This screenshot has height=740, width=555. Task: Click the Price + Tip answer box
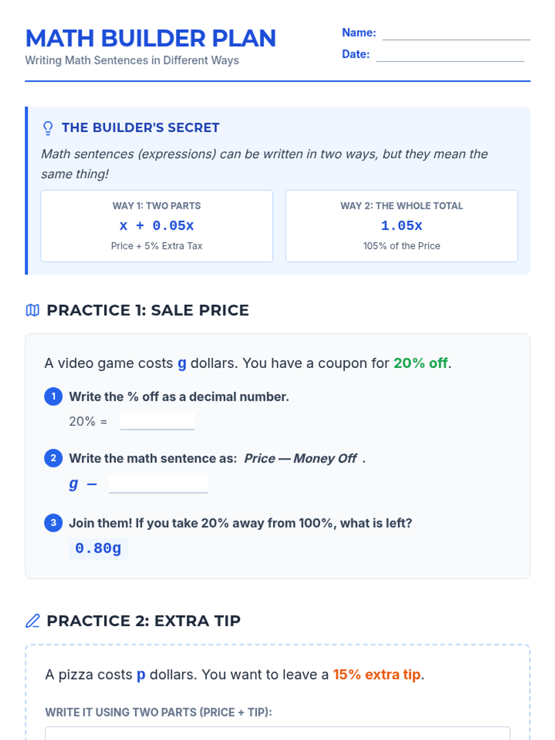point(277,734)
